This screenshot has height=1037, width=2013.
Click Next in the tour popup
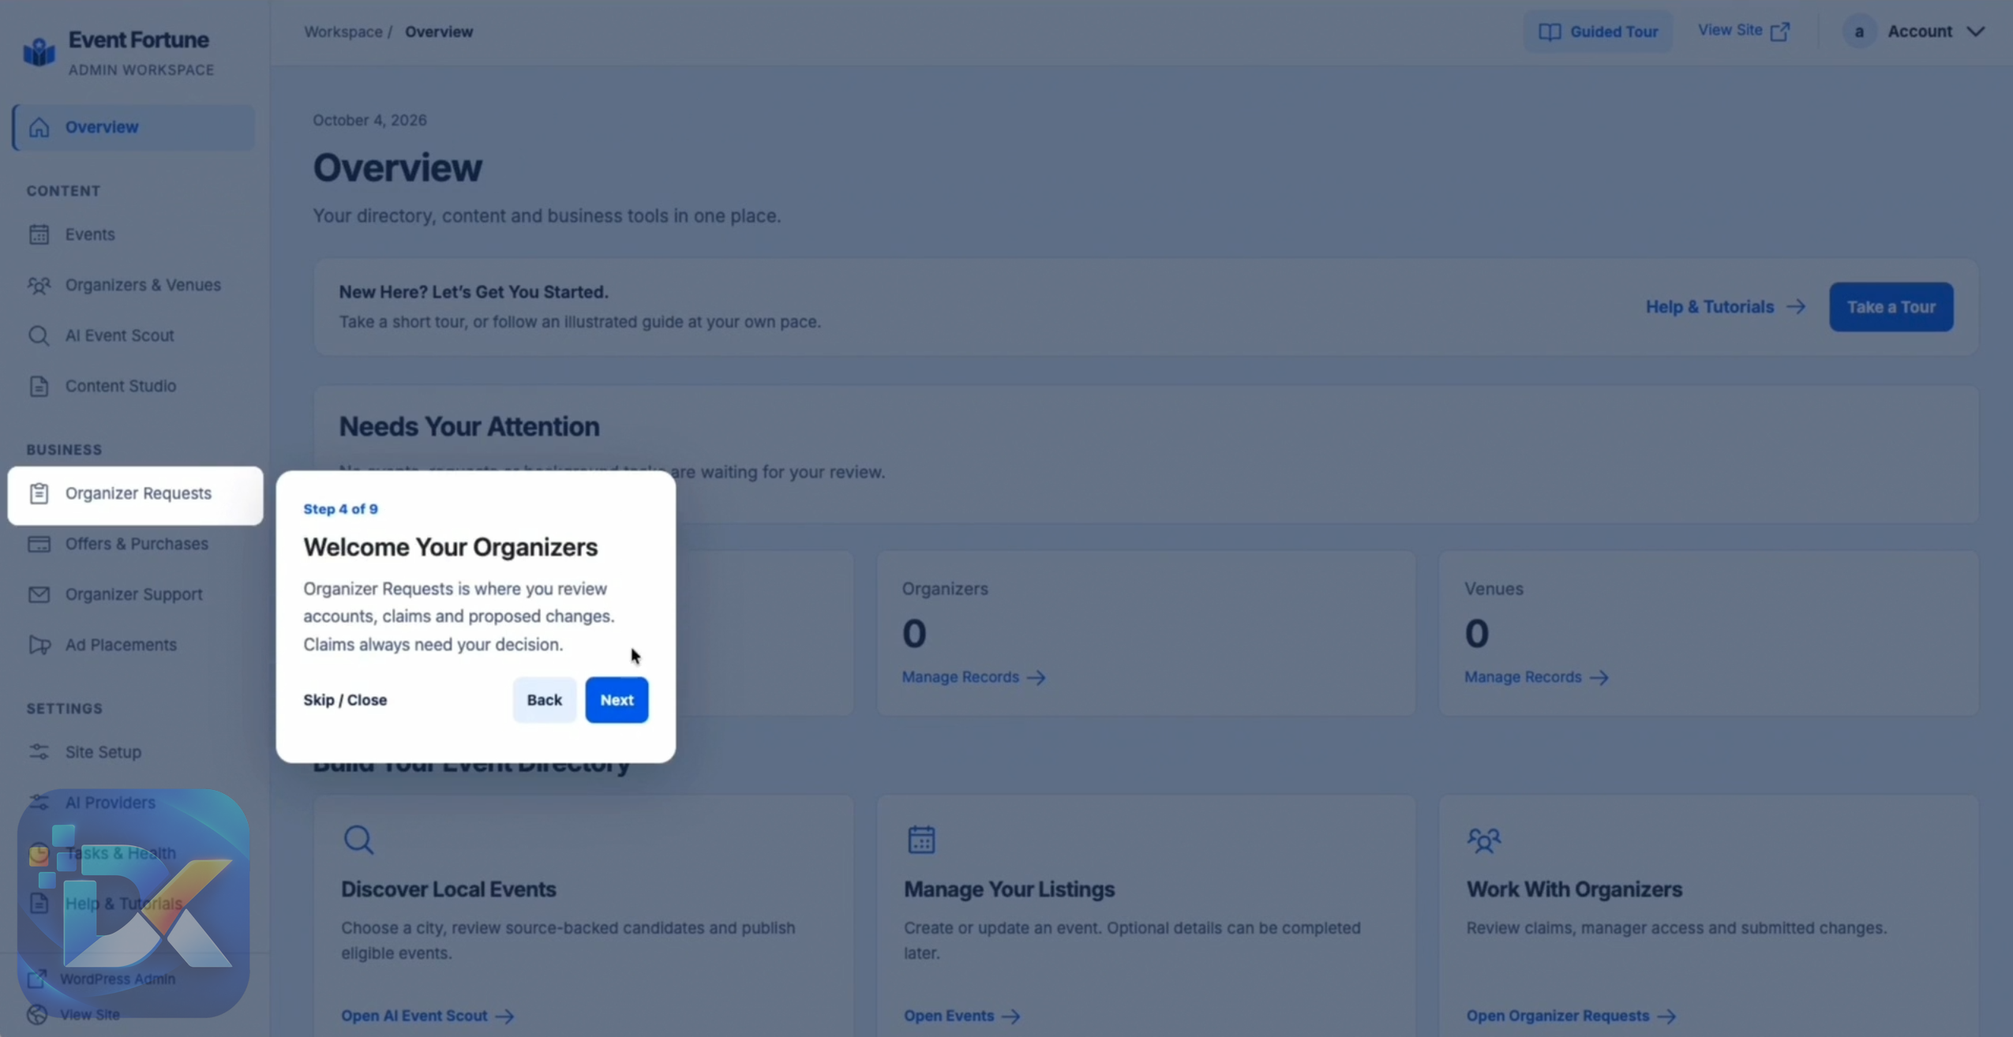617,700
